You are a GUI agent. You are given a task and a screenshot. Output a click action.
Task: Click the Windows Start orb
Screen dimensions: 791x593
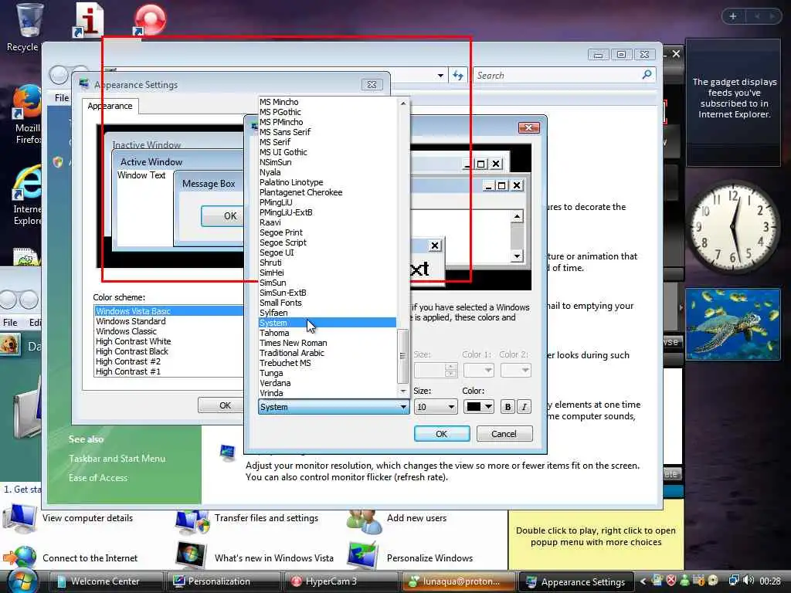[x=22, y=581]
